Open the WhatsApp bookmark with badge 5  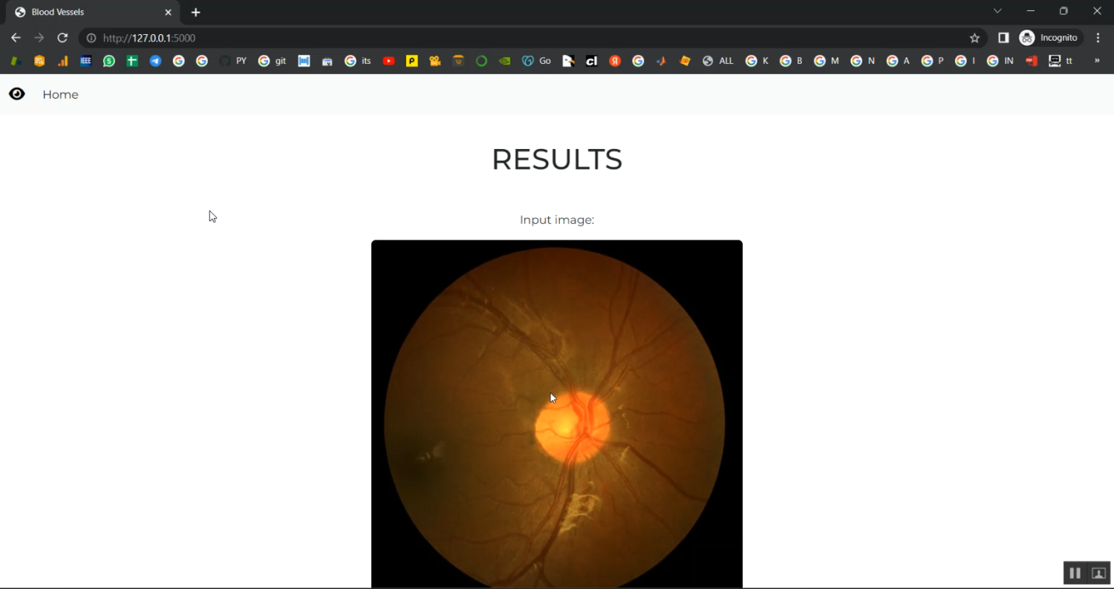109,61
